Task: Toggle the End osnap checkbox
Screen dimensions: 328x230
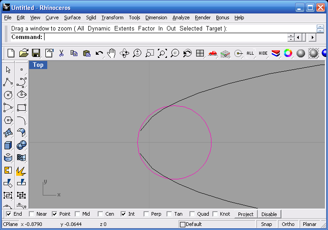Action: (x=9, y=214)
